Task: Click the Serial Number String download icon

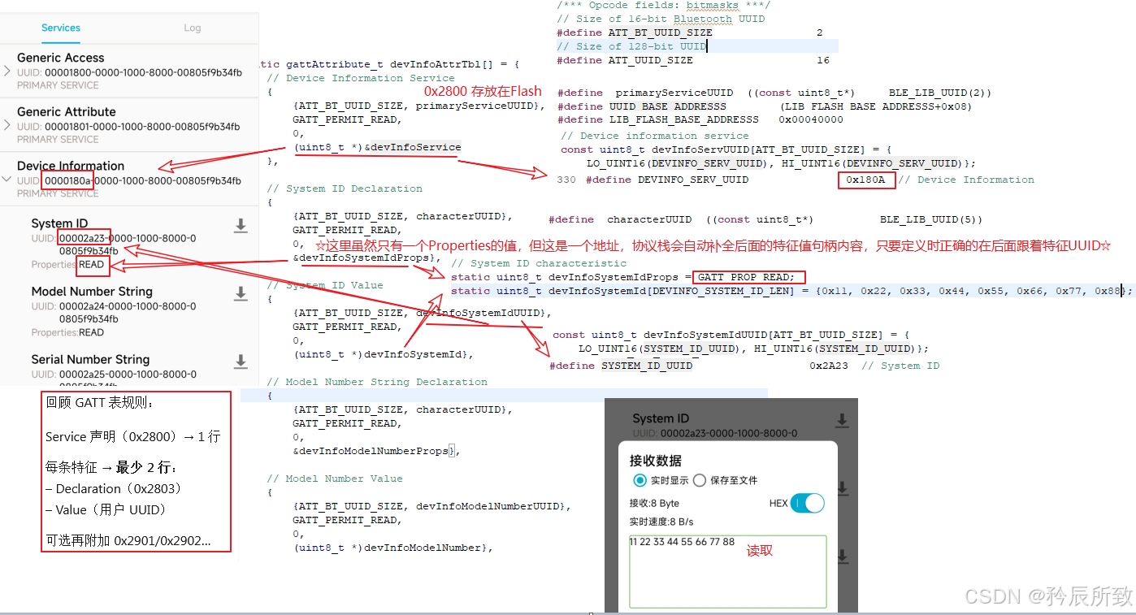Action: 241,362
